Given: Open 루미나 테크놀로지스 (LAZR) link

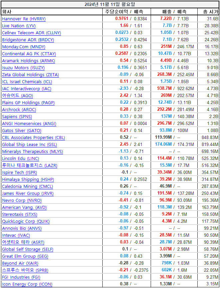Looking at the screenshot, I should (30, 165).
